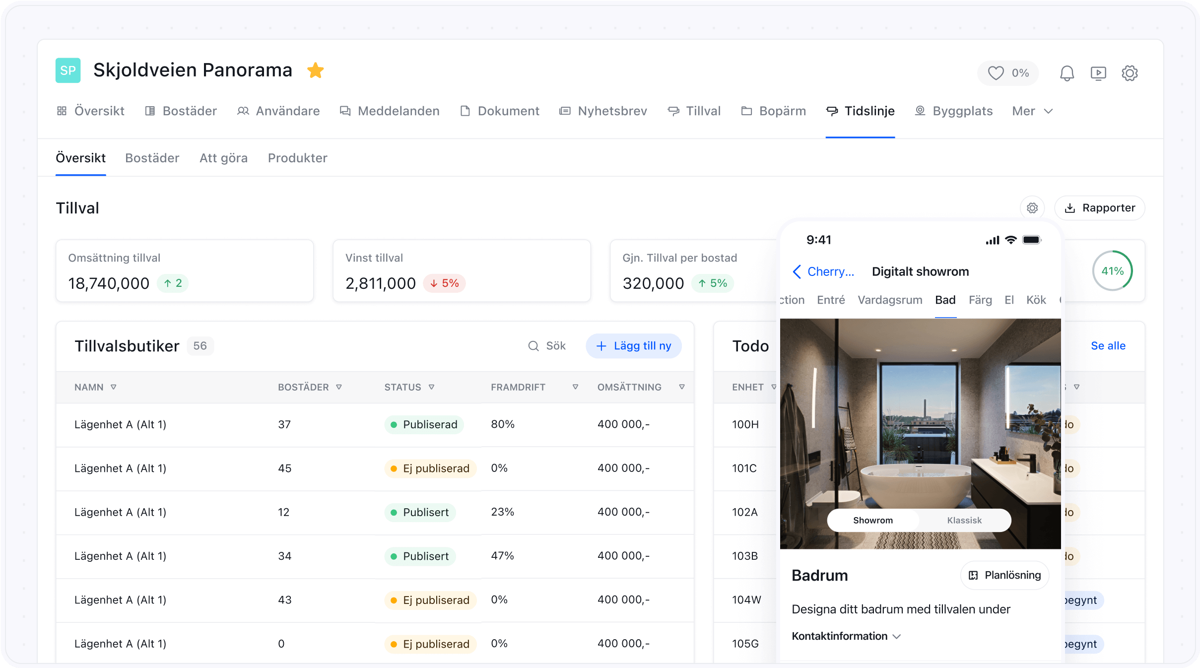
Task: Click the SP project avatar
Action: click(x=68, y=70)
